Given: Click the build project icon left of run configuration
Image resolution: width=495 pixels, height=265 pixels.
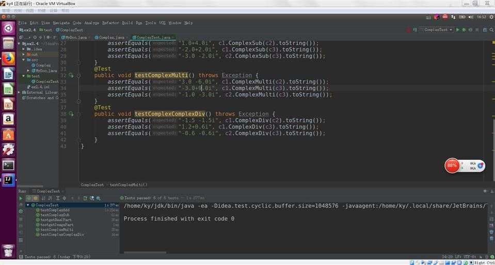Looking at the screenshot, I should [x=415, y=30].
